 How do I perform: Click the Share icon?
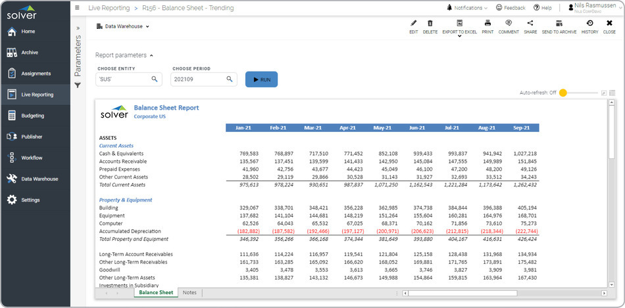pyautogui.click(x=530, y=24)
